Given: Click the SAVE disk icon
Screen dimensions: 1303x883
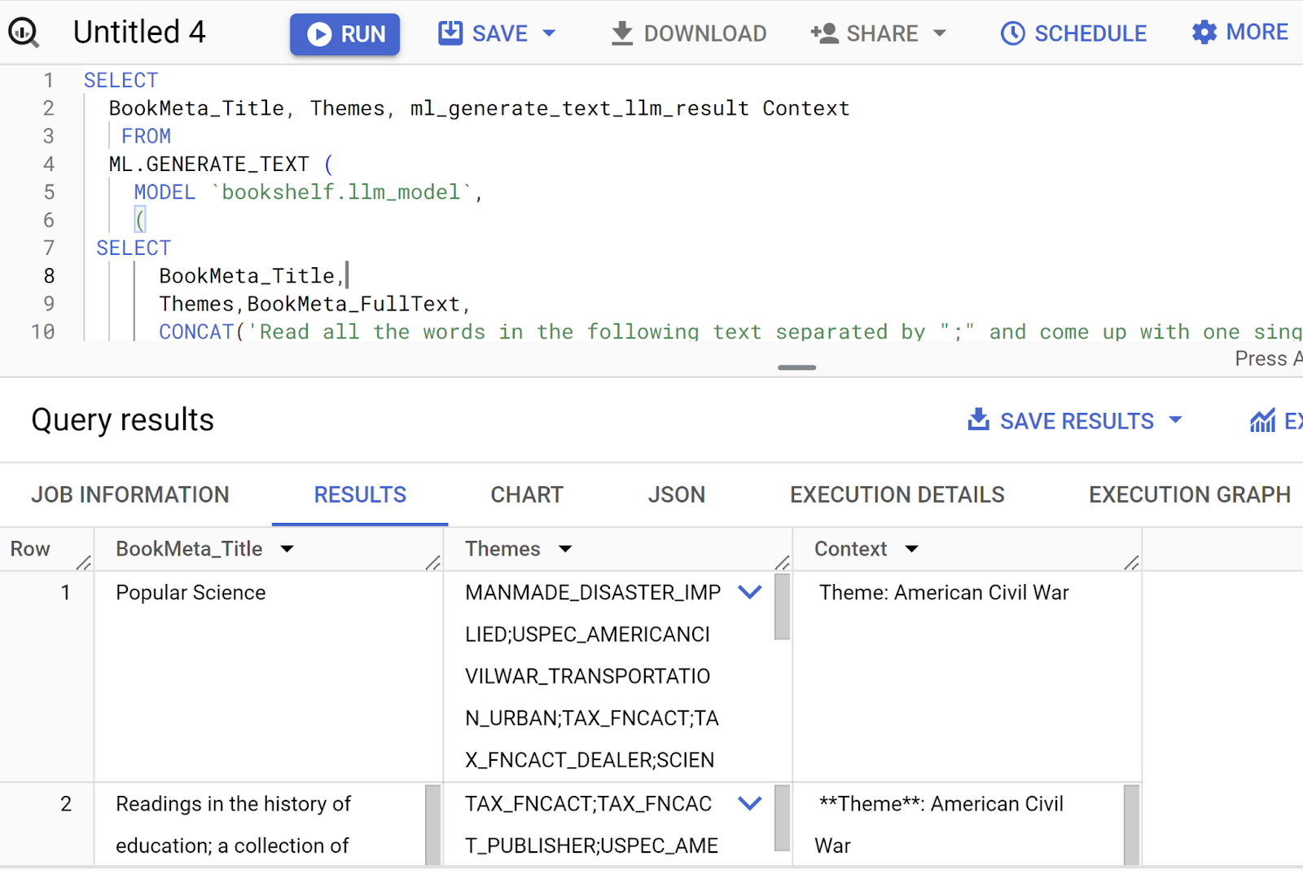Looking at the screenshot, I should [x=450, y=33].
